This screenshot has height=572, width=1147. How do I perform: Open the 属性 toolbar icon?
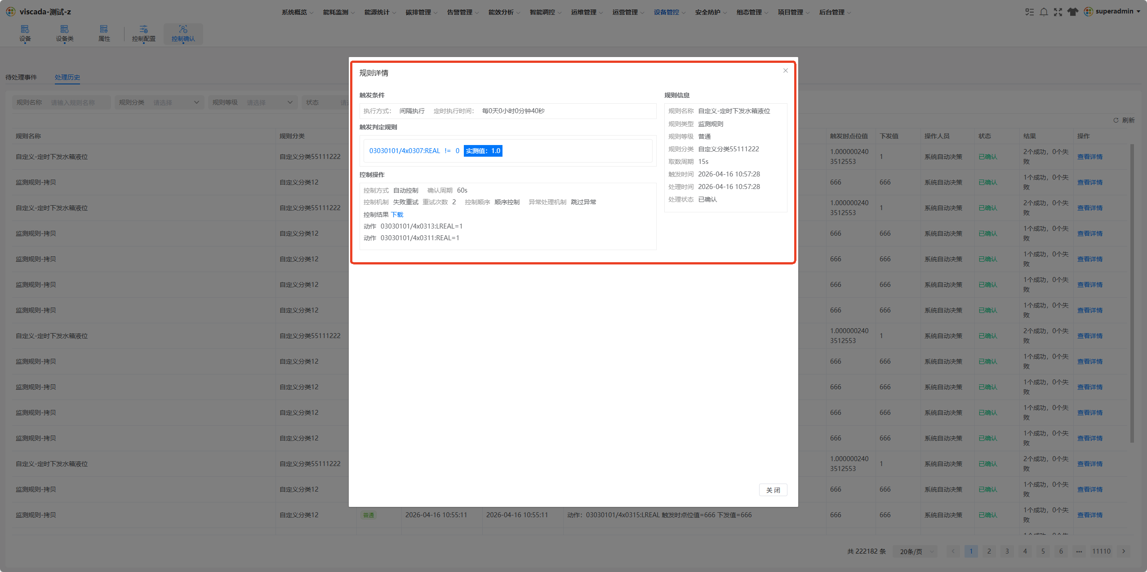click(104, 34)
